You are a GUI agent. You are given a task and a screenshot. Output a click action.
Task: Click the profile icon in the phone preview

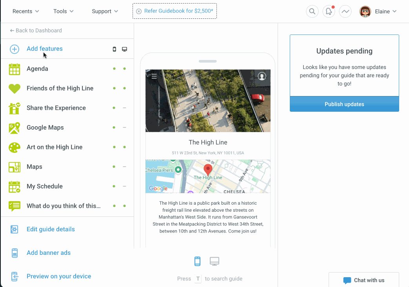point(262,76)
